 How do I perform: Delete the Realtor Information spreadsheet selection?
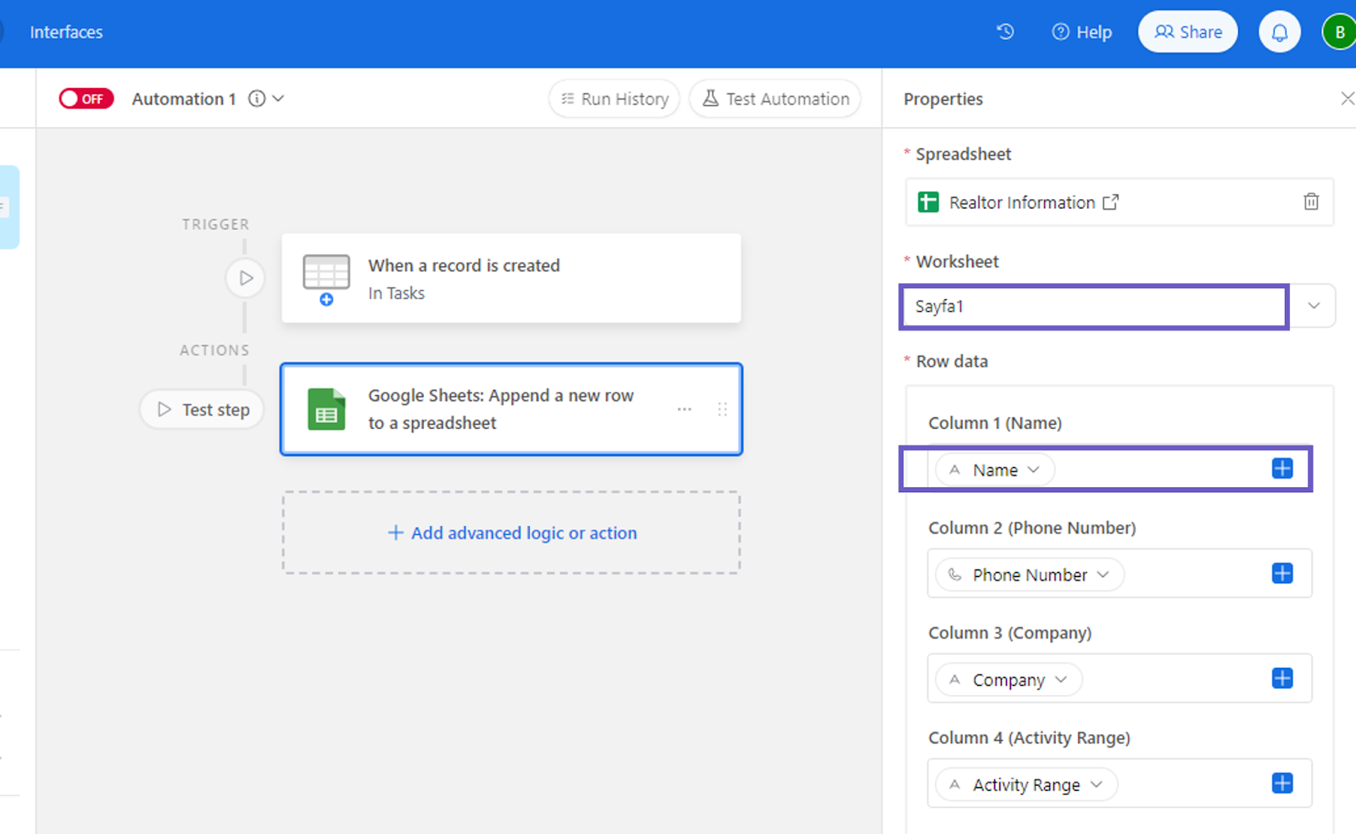1311,202
